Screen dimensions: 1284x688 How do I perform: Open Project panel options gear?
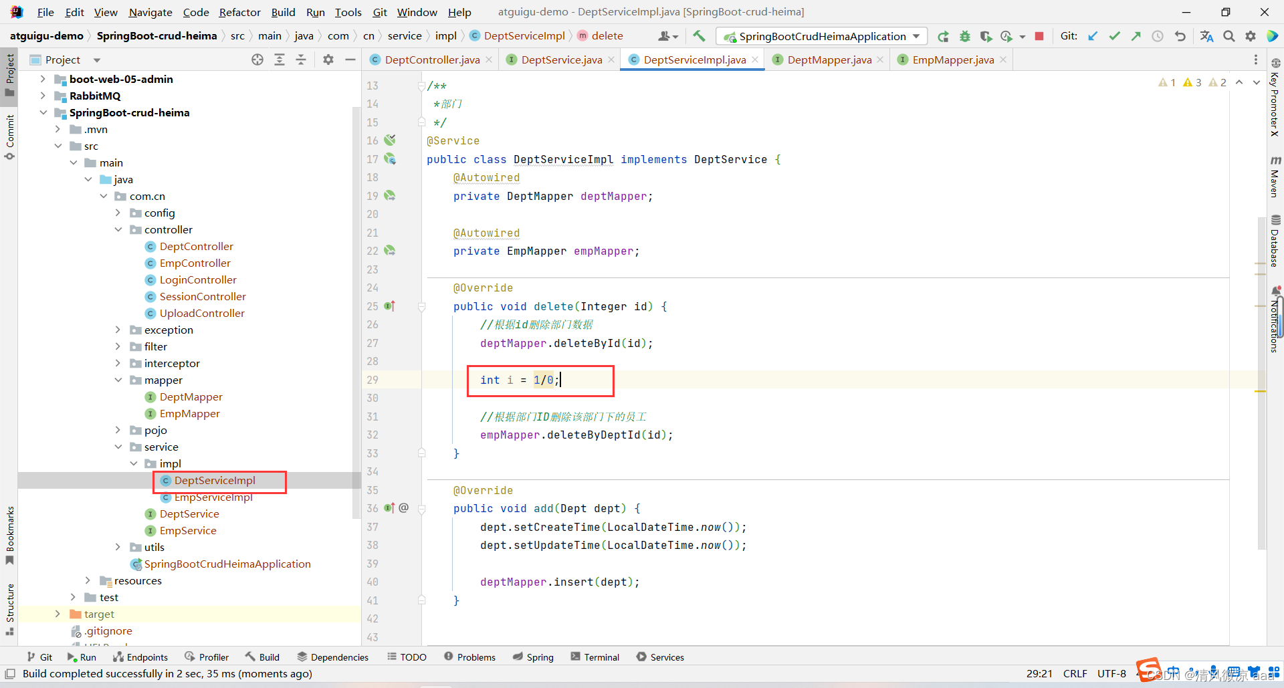[x=328, y=60]
